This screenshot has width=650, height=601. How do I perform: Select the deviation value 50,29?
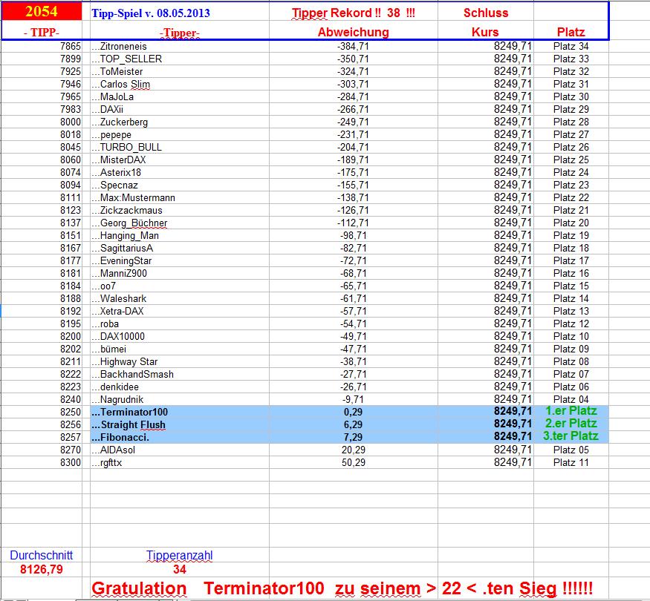(354, 463)
